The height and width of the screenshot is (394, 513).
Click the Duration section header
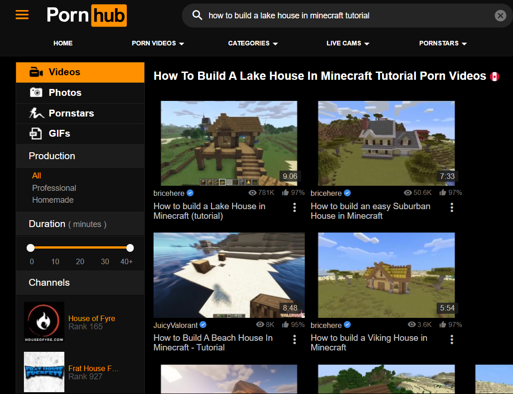click(80, 224)
